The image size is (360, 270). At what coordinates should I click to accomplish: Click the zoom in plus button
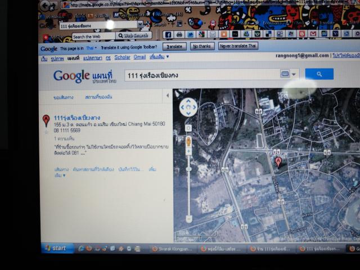(188, 128)
